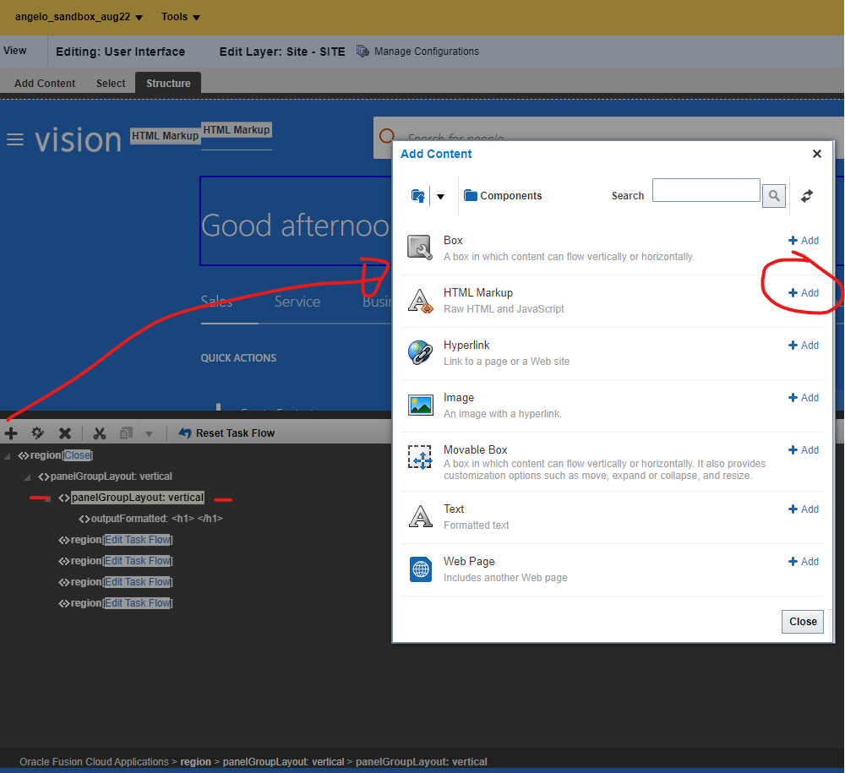
Task: Add the HTML Markup component
Action: 804,293
